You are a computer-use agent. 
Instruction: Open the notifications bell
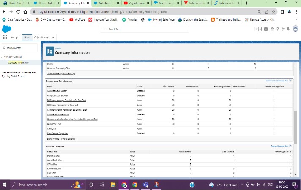288,29
